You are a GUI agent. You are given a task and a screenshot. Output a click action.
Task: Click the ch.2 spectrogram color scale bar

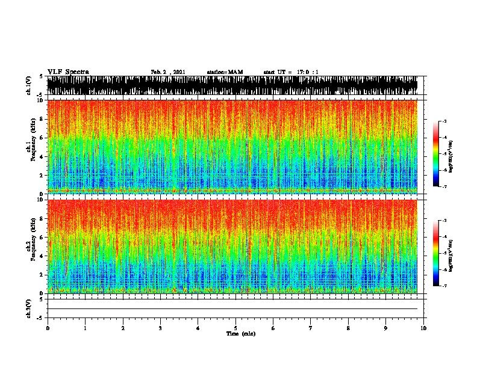(435, 253)
